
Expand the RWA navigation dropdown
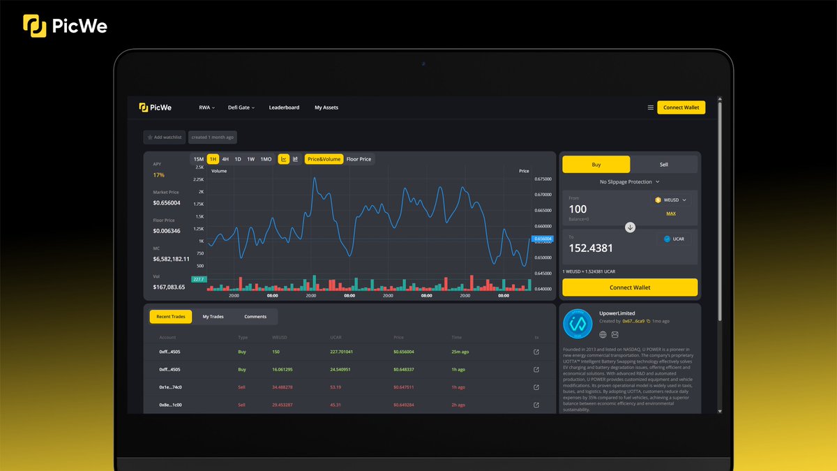[x=206, y=107]
